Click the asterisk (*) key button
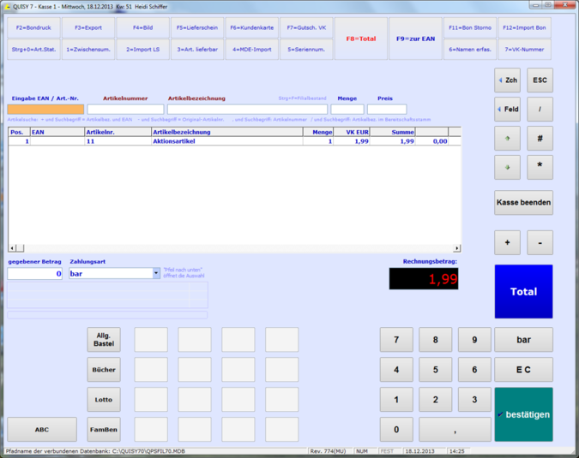Image resolution: width=579 pixels, height=458 pixels. point(540,167)
